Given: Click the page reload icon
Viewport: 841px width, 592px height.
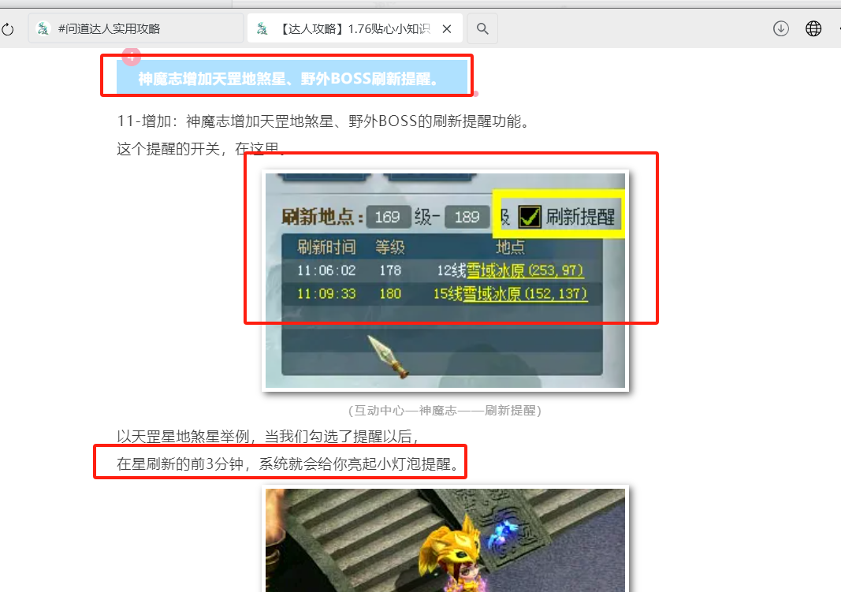Looking at the screenshot, I should (x=7, y=29).
